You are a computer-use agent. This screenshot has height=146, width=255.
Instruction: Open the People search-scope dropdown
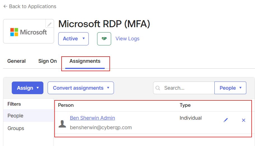(230, 88)
